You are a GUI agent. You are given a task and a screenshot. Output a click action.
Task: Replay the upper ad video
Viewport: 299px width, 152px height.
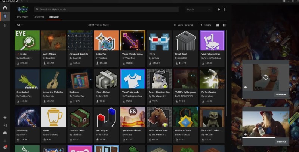point(266,77)
